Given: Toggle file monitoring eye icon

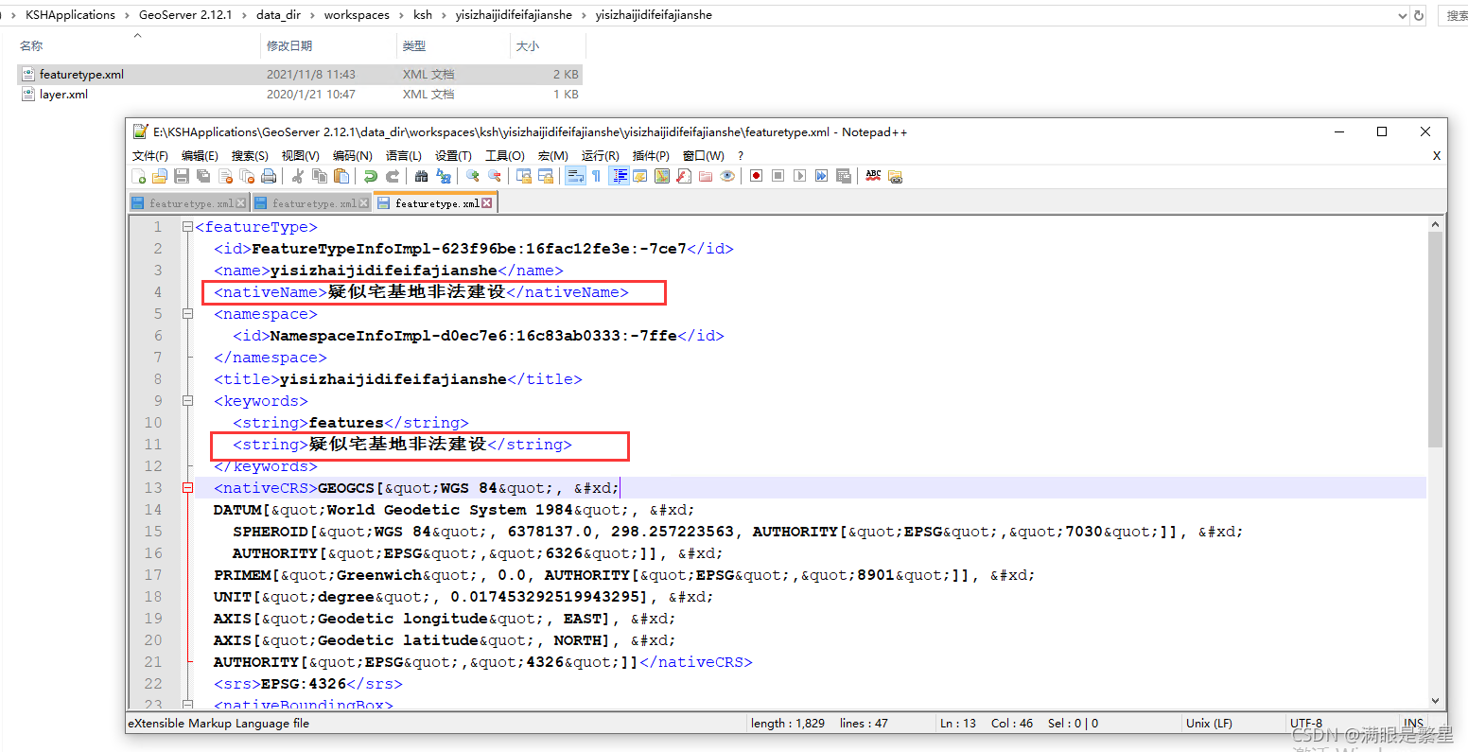Looking at the screenshot, I should point(727,176).
